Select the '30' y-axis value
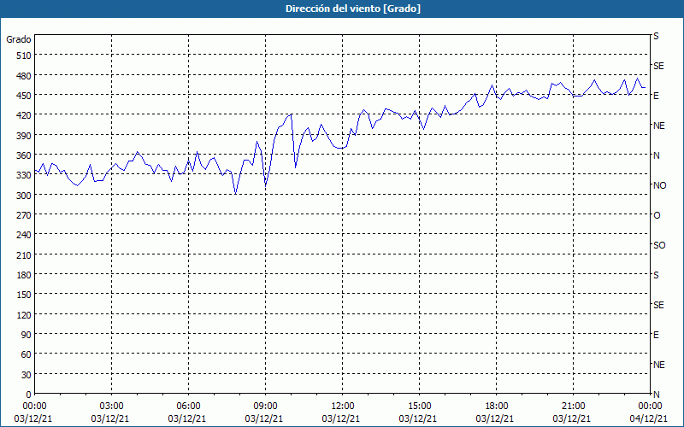 point(27,375)
